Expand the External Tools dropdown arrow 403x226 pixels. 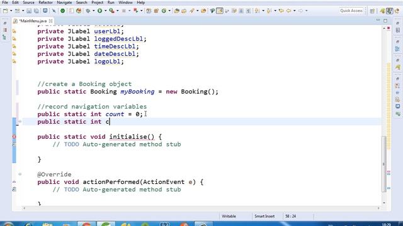point(117,11)
